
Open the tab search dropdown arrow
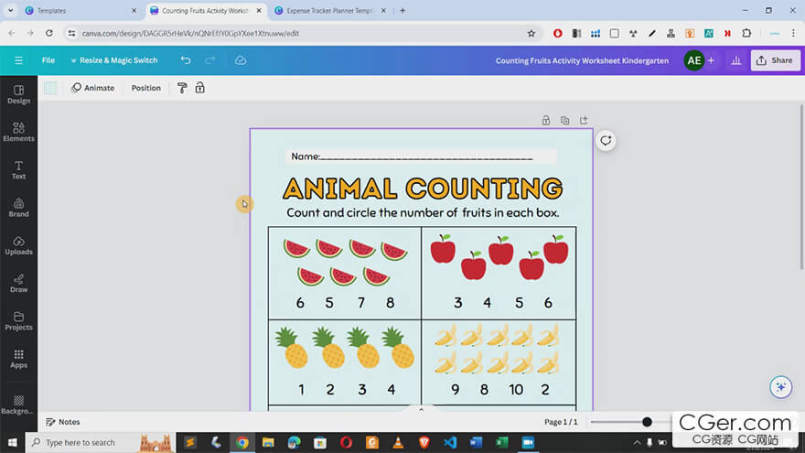click(10, 10)
